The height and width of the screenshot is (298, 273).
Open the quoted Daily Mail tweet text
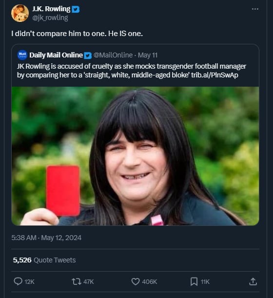click(132, 71)
